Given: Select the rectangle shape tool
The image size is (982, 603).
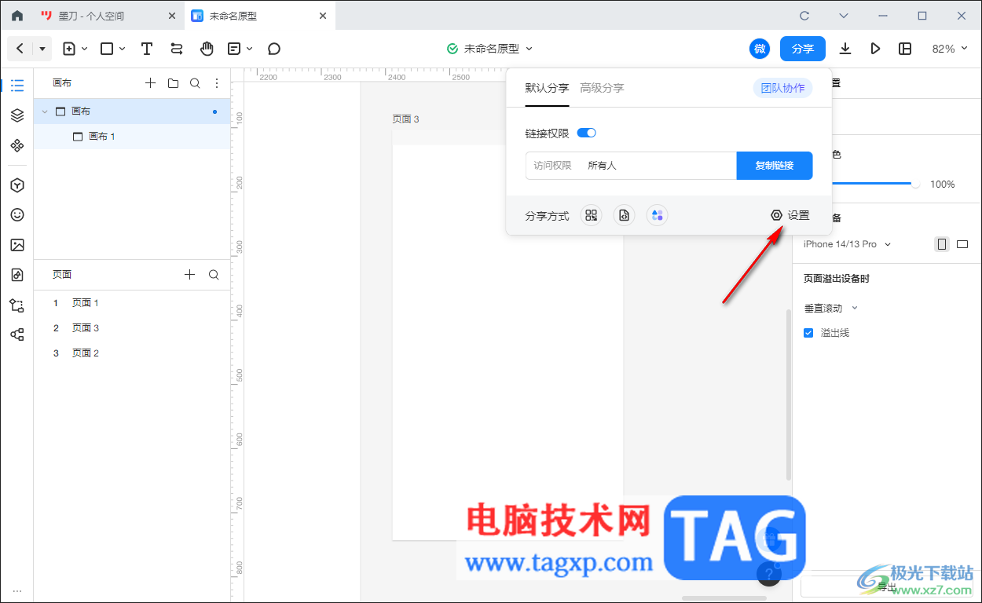Looking at the screenshot, I should tap(108, 49).
